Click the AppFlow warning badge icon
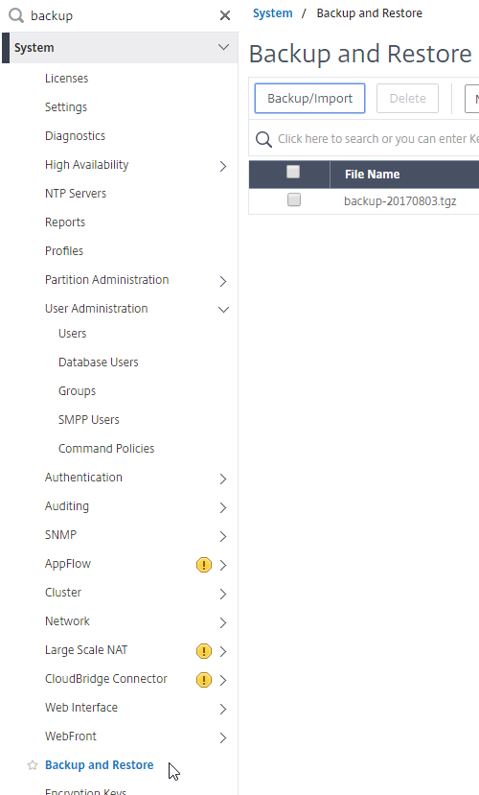 pos(203,564)
